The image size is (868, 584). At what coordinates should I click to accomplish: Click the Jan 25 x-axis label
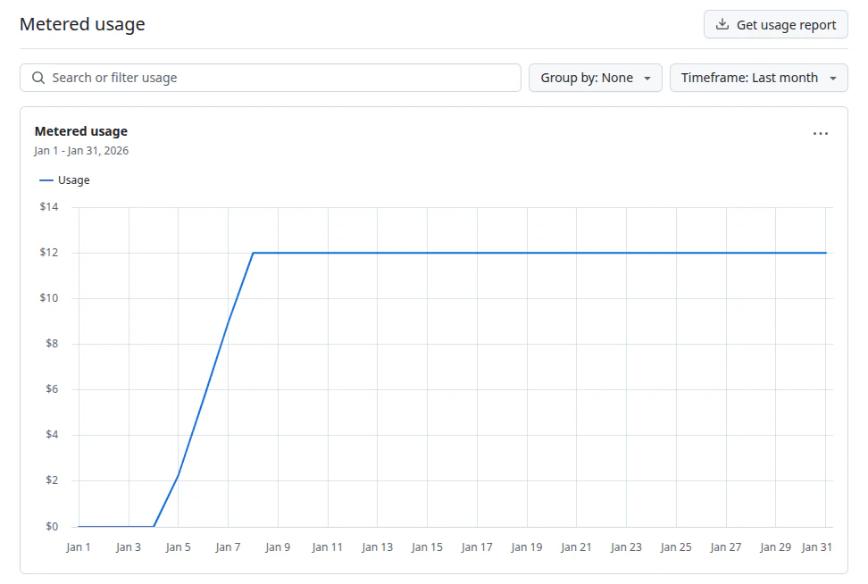tap(676, 546)
